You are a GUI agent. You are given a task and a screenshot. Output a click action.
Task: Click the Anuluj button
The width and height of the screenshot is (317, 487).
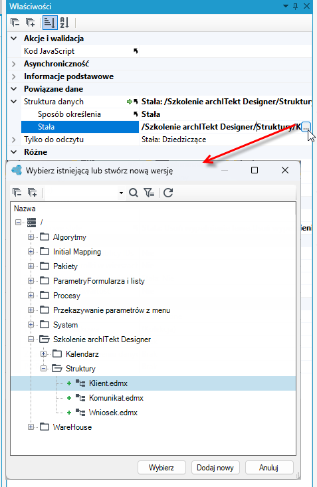pyautogui.click(x=269, y=468)
